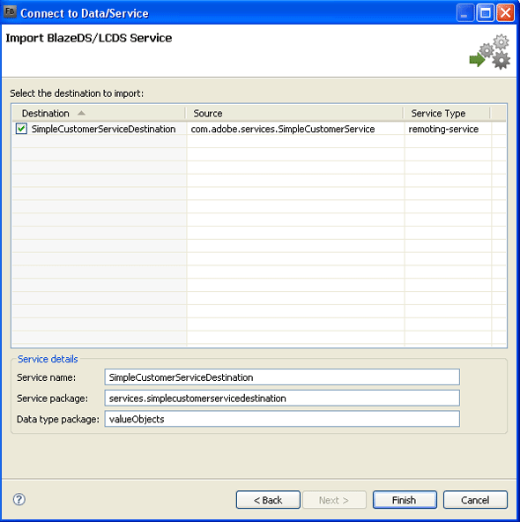The image size is (520, 522).
Task: Focus the Service package input field
Action: 282,398
